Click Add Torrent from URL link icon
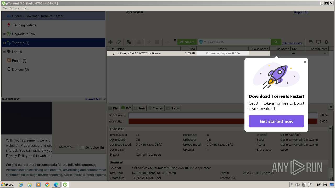 (x=119, y=42)
